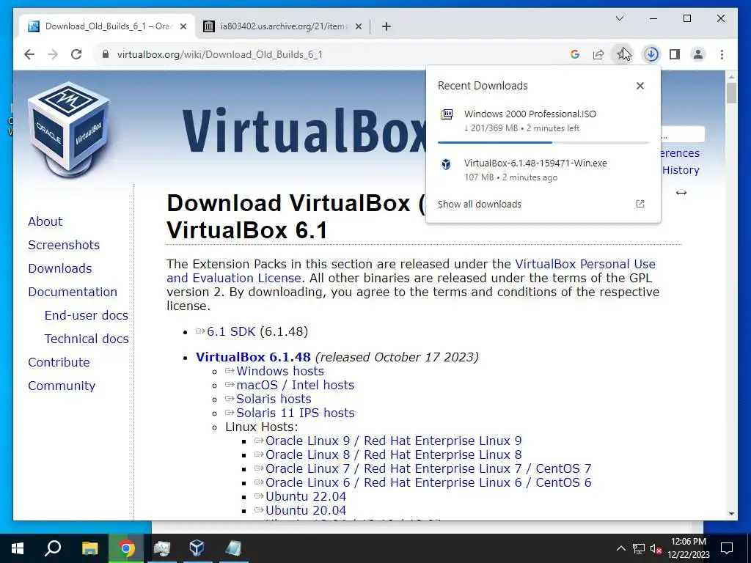Open File Explorer from taskbar
The image size is (751, 563).
point(89,548)
